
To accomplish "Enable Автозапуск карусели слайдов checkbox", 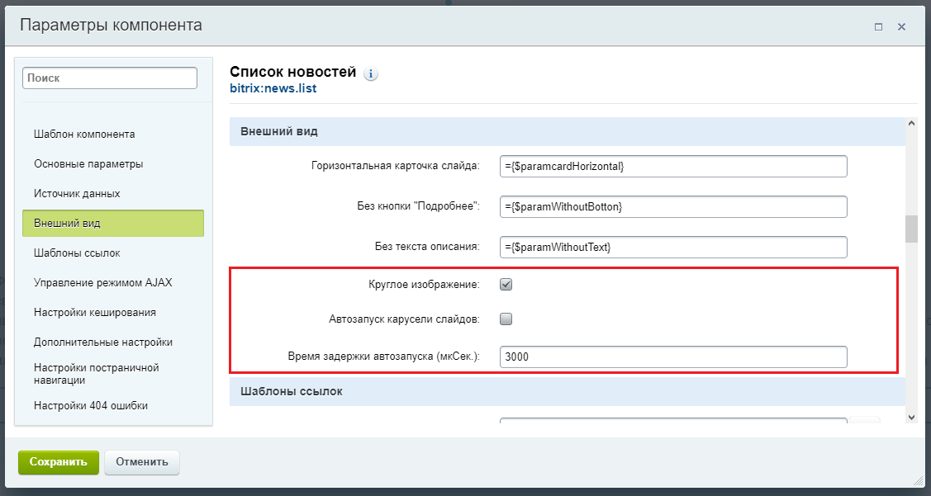I will [506, 319].
